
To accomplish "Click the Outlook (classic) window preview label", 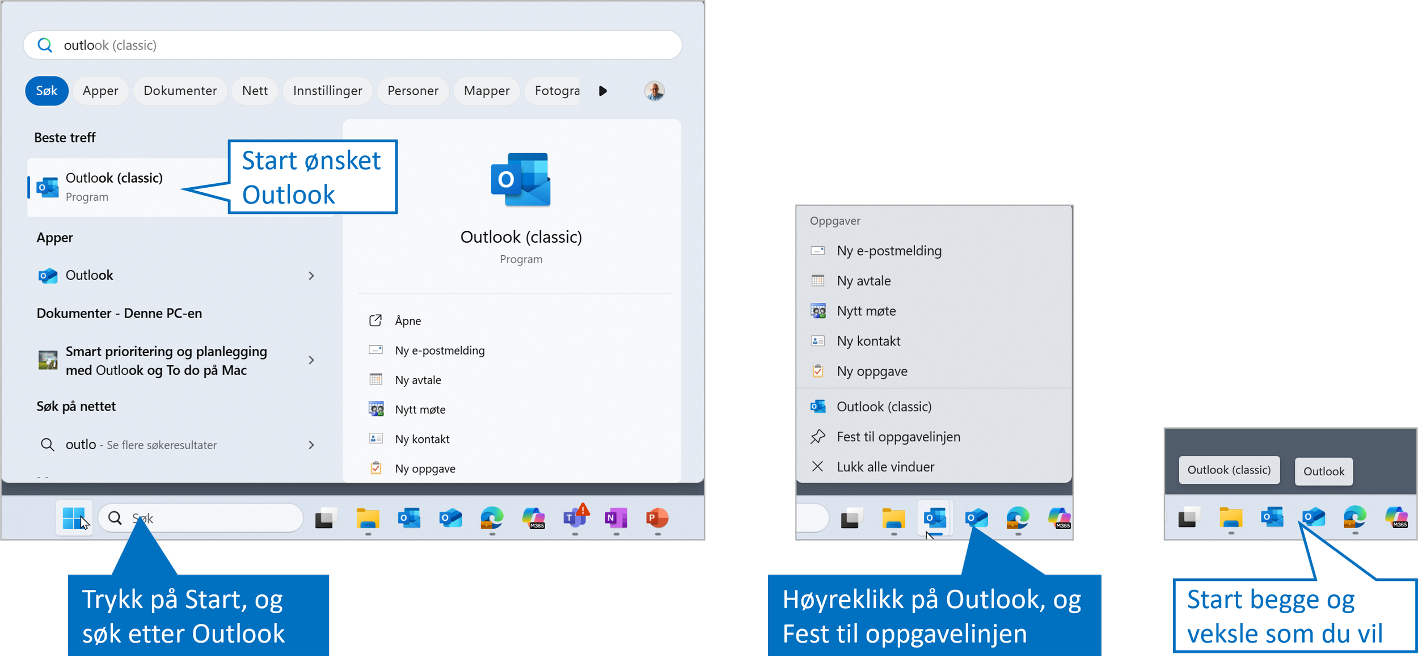I will click(x=1229, y=470).
